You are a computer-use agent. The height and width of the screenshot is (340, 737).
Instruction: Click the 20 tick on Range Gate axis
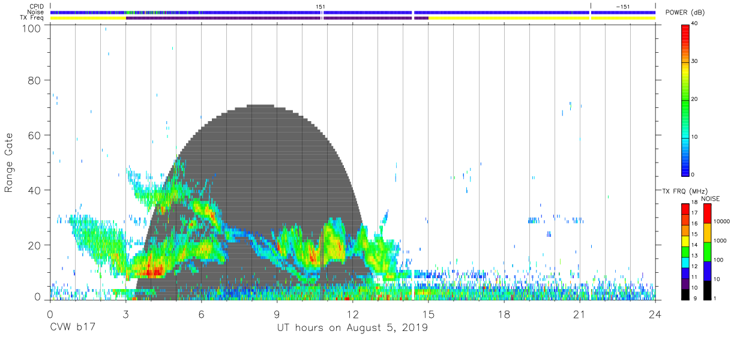click(x=34, y=245)
